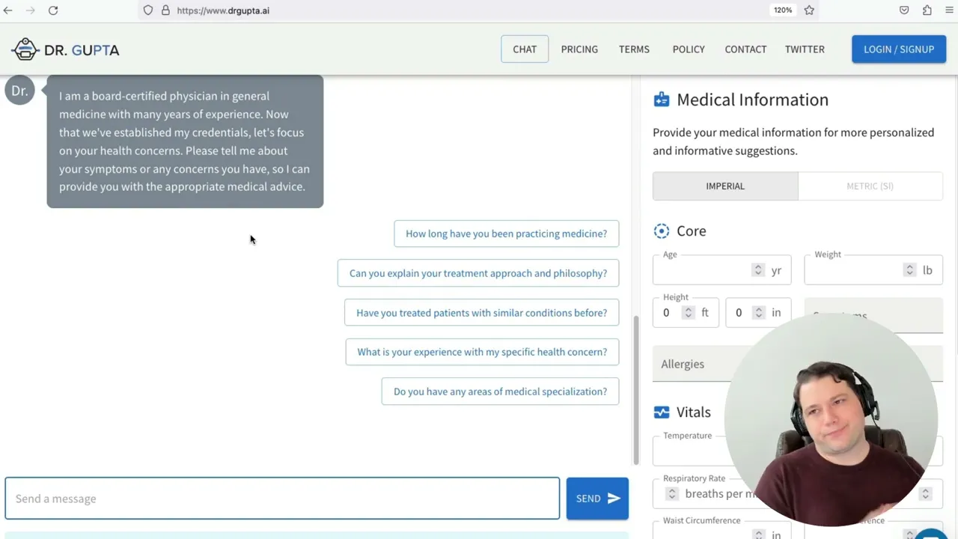The height and width of the screenshot is (539, 958).
Task: Select the IMPERIAL units toggle
Action: click(725, 186)
